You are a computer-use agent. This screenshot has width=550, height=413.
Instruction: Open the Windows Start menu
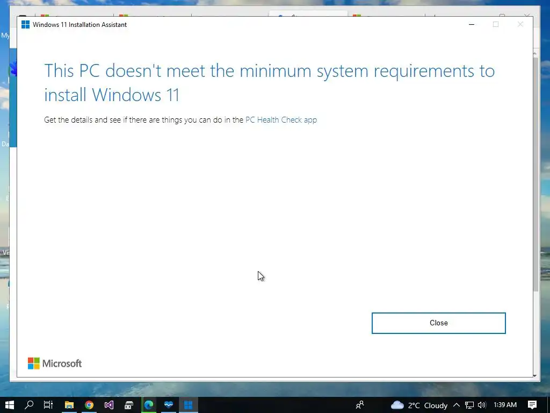[10, 405]
